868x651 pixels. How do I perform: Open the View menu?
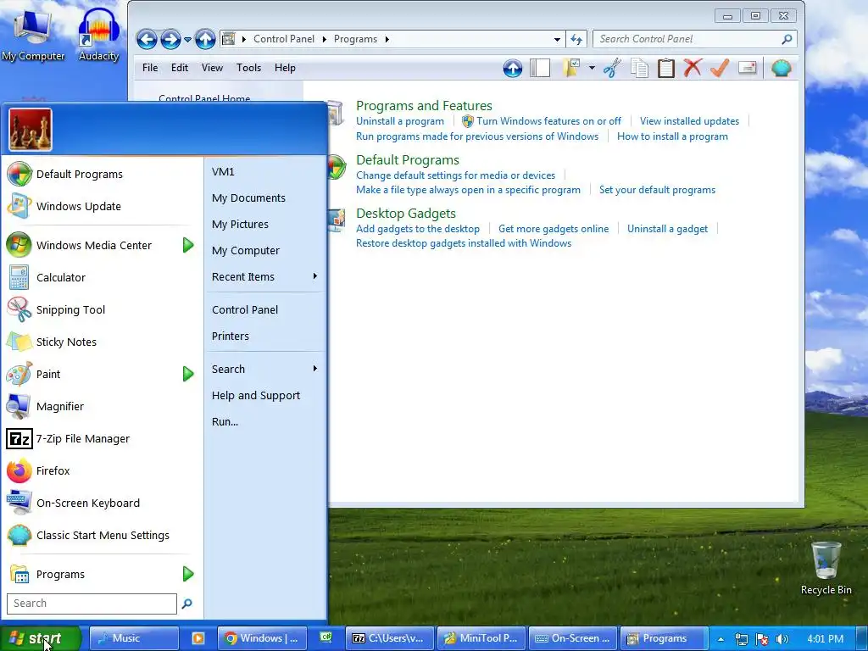click(x=212, y=68)
